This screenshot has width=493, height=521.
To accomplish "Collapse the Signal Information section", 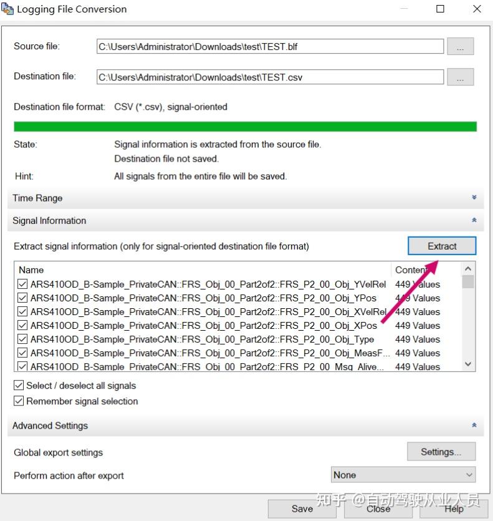I will [x=474, y=220].
